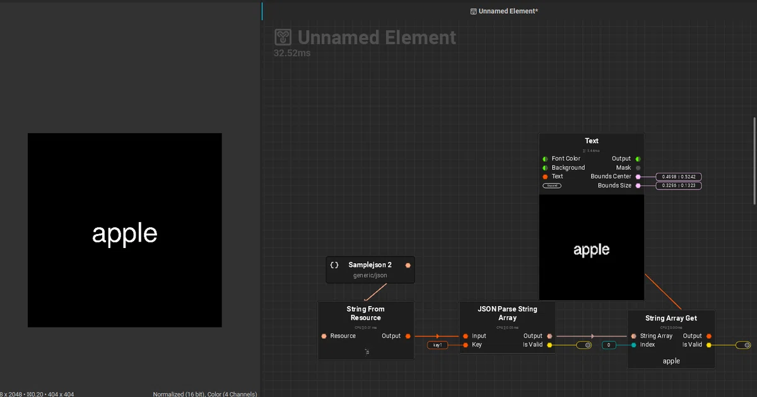Viewport: 757px width, 397px height.
Task: Toggle the Is Valid switch of String Array Get
Action: point(744,345)
